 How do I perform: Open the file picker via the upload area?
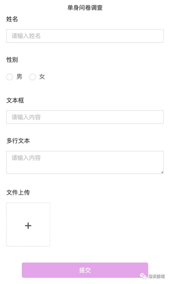pos(28,224)
